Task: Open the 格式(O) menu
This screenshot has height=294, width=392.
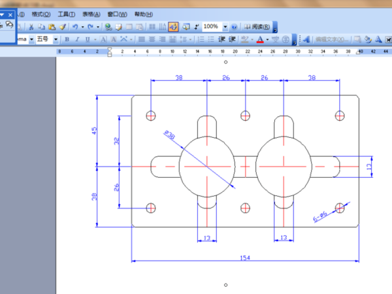Action: (x=41, y=14)
